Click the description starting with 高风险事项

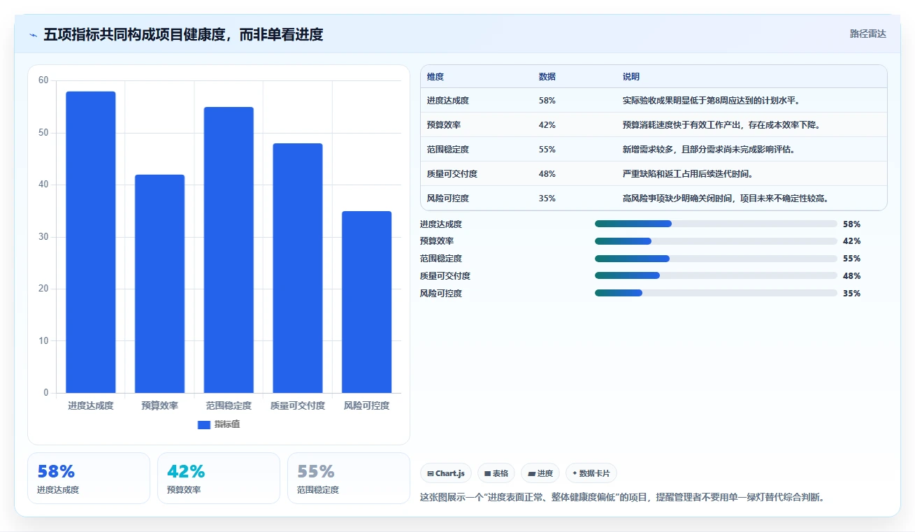(x=726, y=199)
